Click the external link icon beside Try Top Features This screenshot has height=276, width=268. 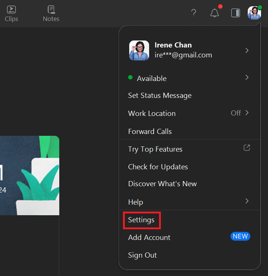(247, 148)
